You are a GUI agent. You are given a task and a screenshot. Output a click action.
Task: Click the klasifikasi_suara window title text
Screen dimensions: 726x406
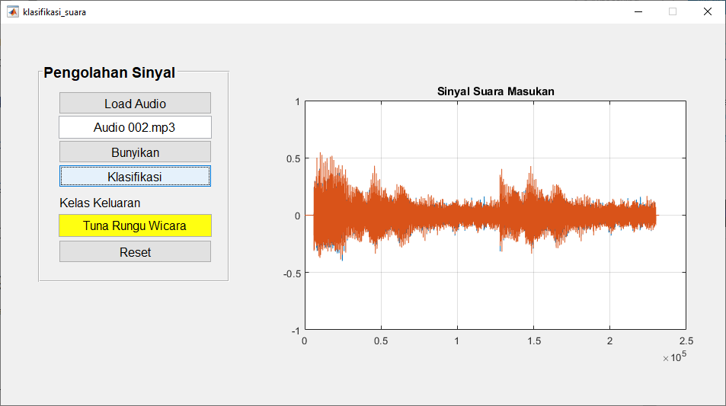(x=55, y=11)
